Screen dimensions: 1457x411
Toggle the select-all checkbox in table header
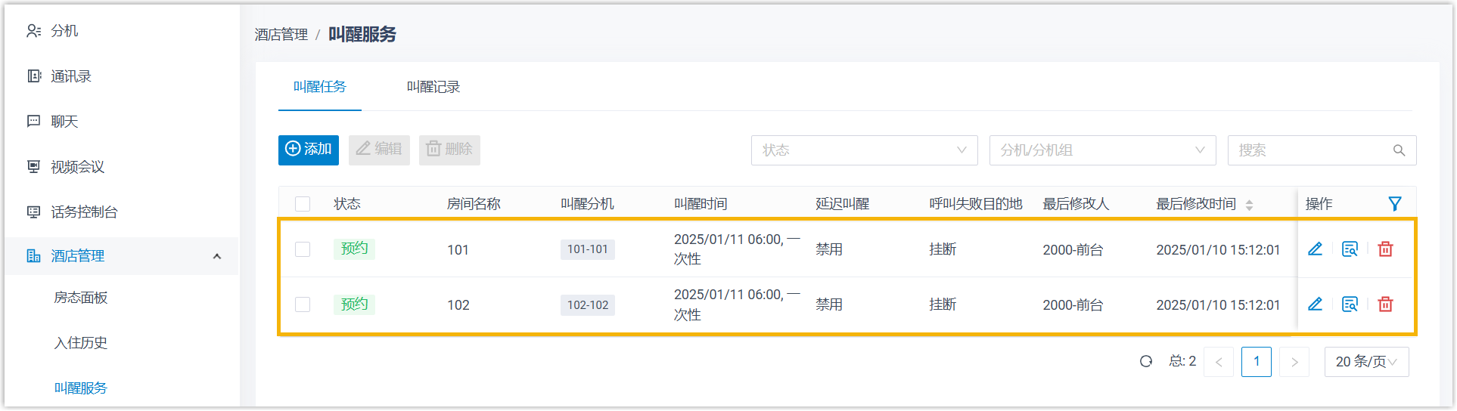(x=303, y=204)
